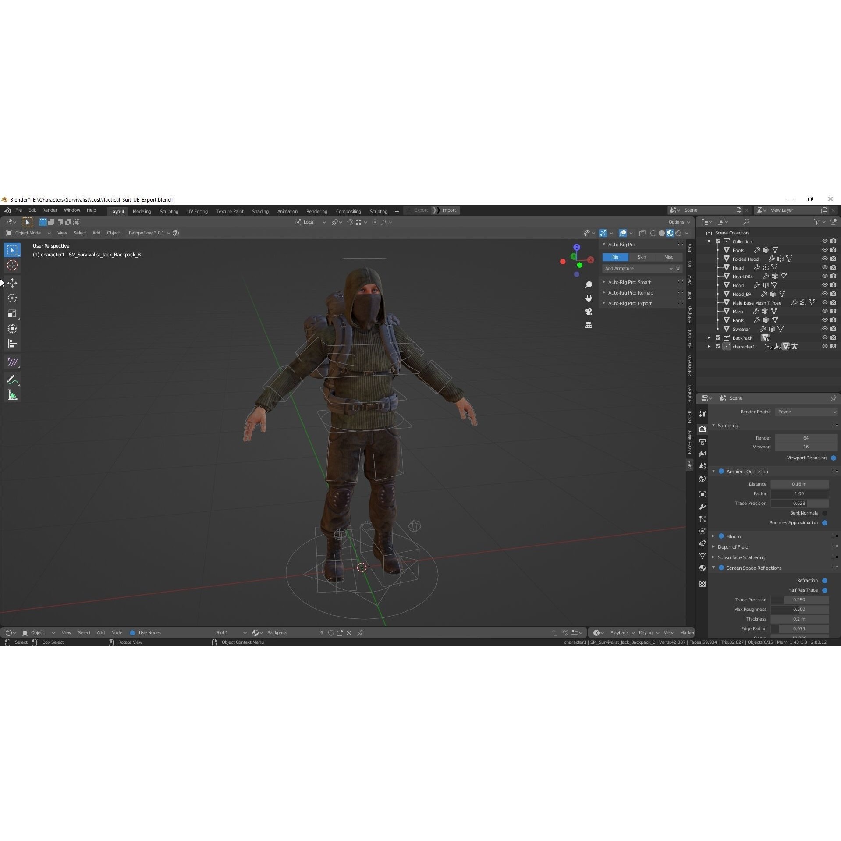Expand the BackPack collection in outliner
The width and height of the screenshot is (841, 841).
pos(709,337)
